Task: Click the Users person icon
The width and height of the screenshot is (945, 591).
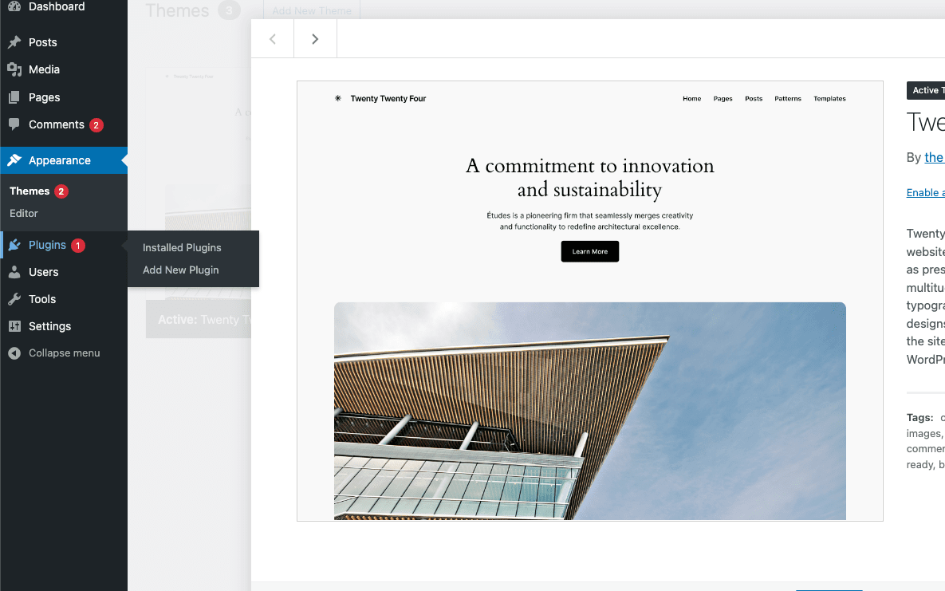Action: (x=14, y=272)
